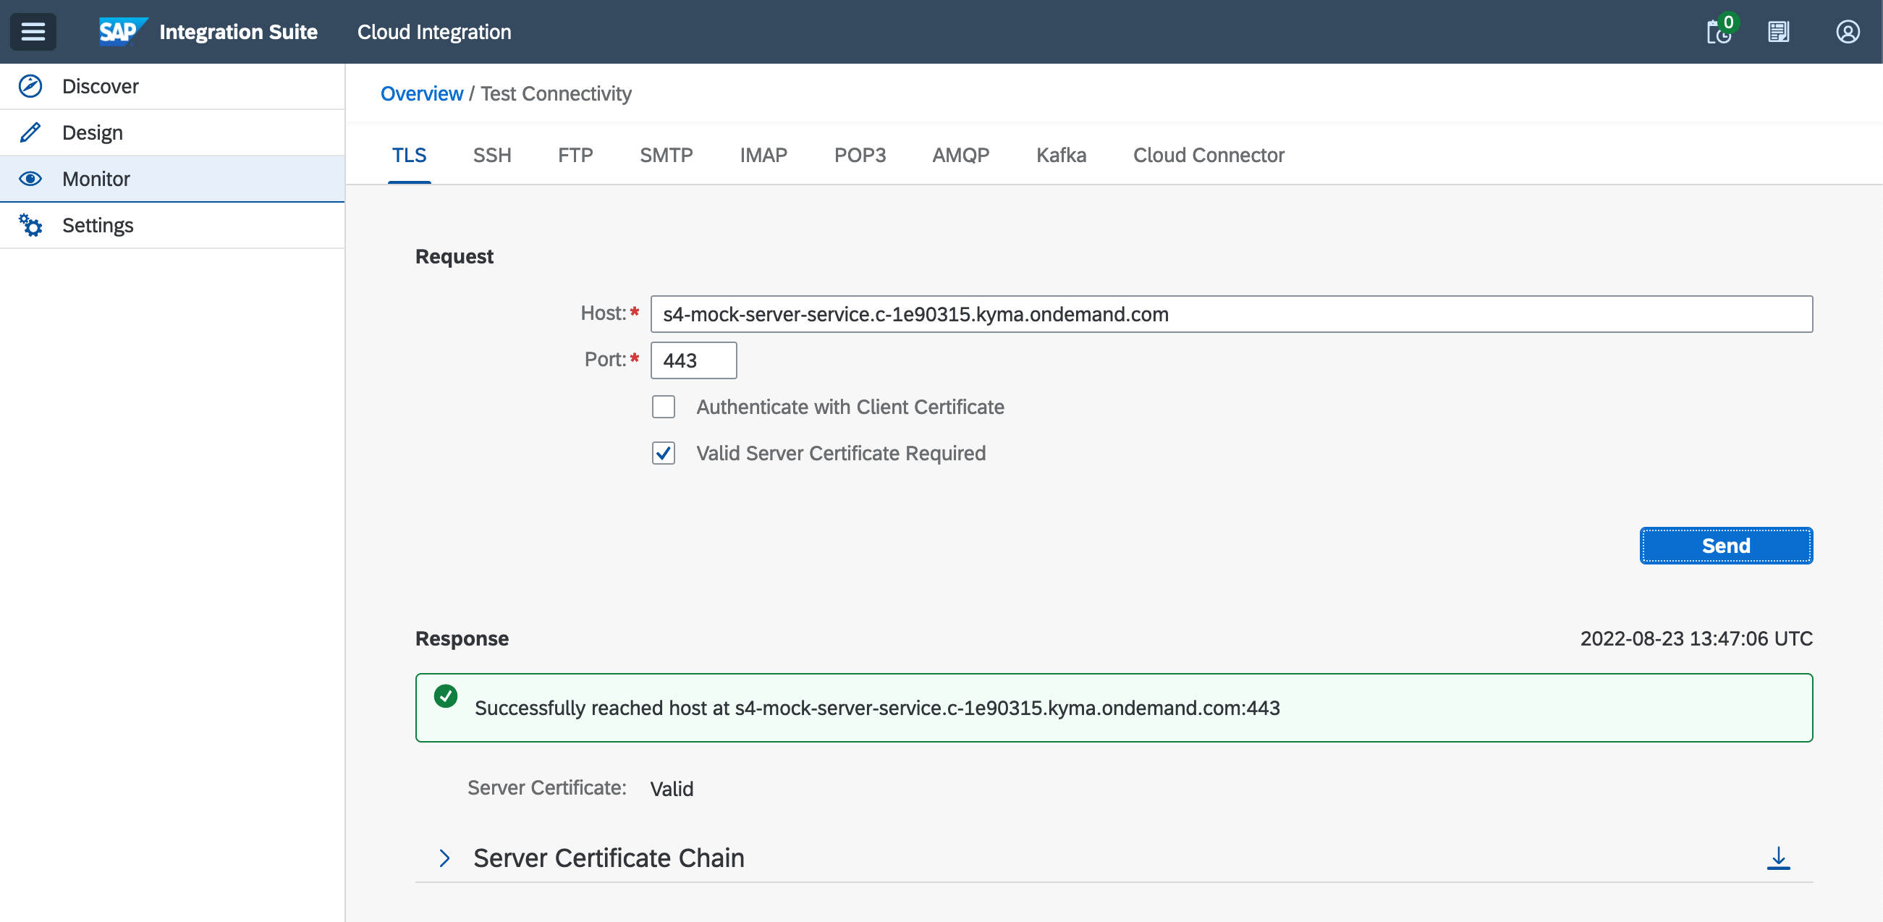1883x922 pixels.
Task: Switch to the POP3 tab
Action: (860, 155)
